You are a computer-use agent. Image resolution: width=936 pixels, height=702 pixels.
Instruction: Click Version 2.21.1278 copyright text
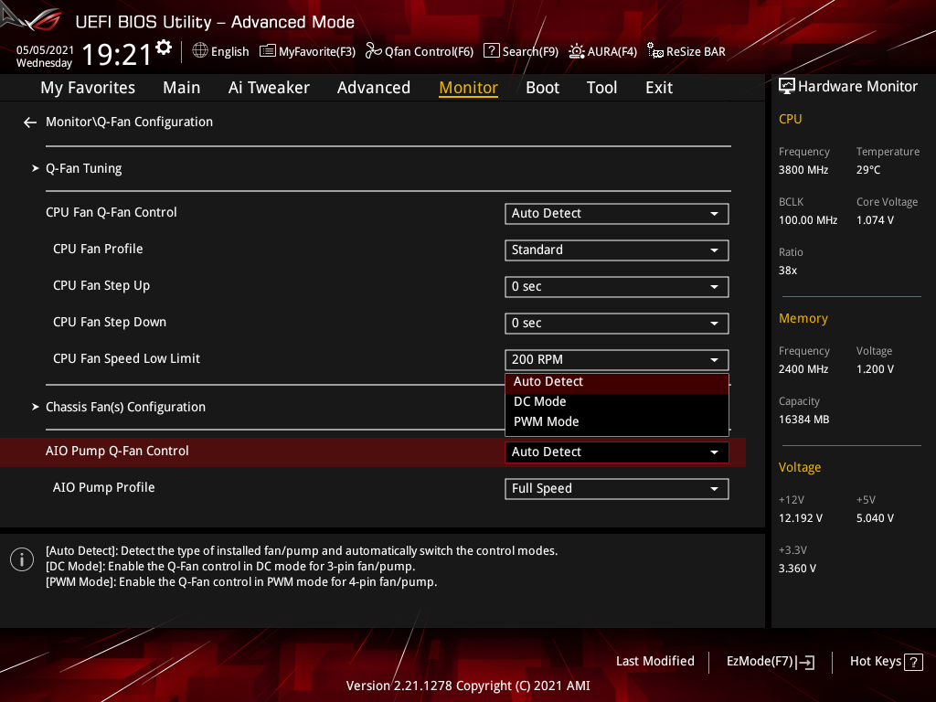[468, 686]
